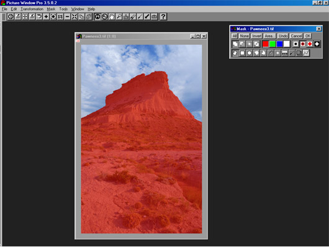The height and width of the screenshot is (247, 329).
Task: Choose red diamond mask display mode
Action: (310, 44)
